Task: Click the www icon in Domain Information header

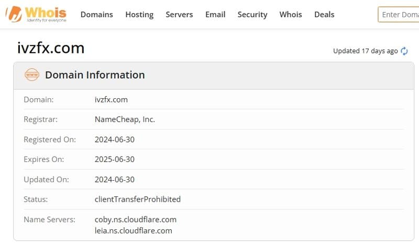Action: (x=32, y=75)
